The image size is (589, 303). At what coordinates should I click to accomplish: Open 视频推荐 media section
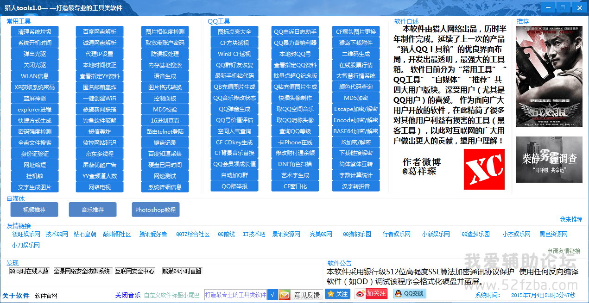coord(34,210)
